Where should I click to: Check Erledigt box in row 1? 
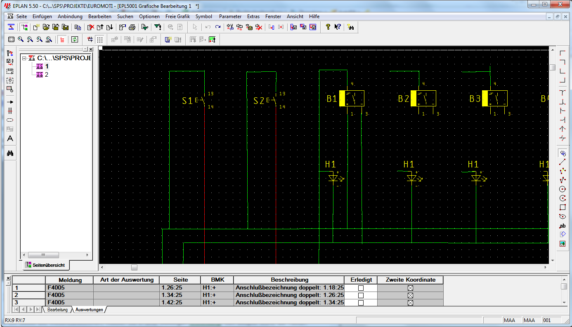point(361,288)
